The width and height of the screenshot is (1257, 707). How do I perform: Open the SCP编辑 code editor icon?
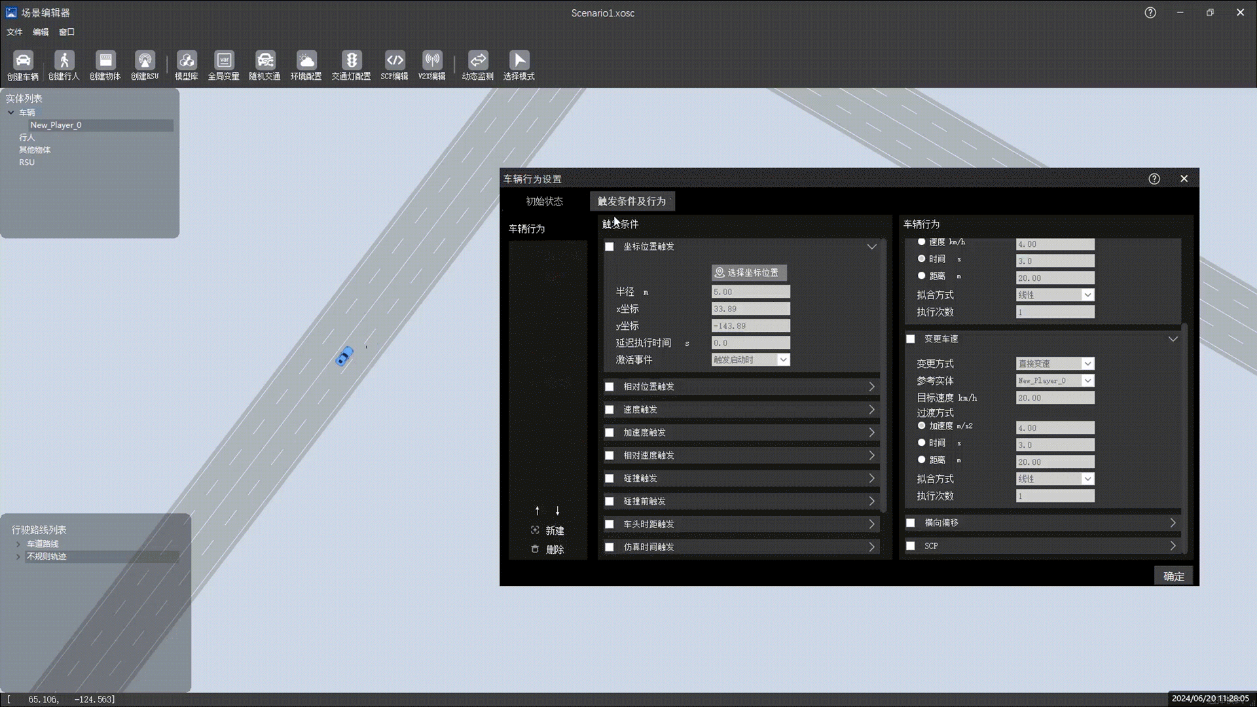pos(394,61)
